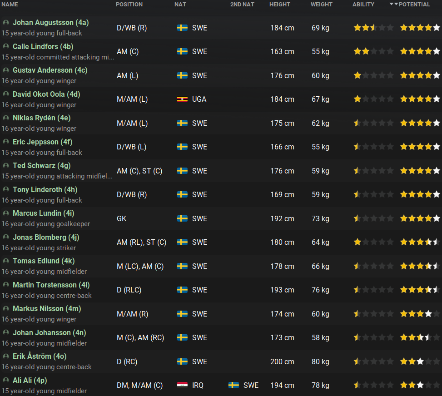Sort by the Position column header
Image resolution: width=442 pixels, height=396 pixels.
point(129,5)
